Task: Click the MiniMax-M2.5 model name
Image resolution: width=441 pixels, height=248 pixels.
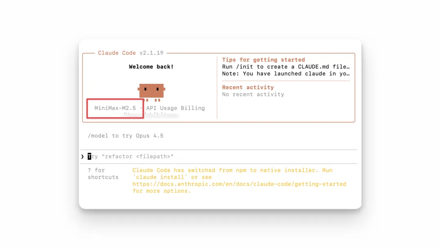Action: coord(115,108)
